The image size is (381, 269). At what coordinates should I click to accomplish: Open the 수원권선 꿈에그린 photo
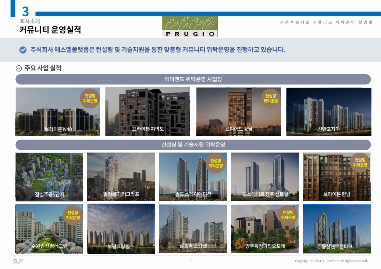tap(49, 229)
